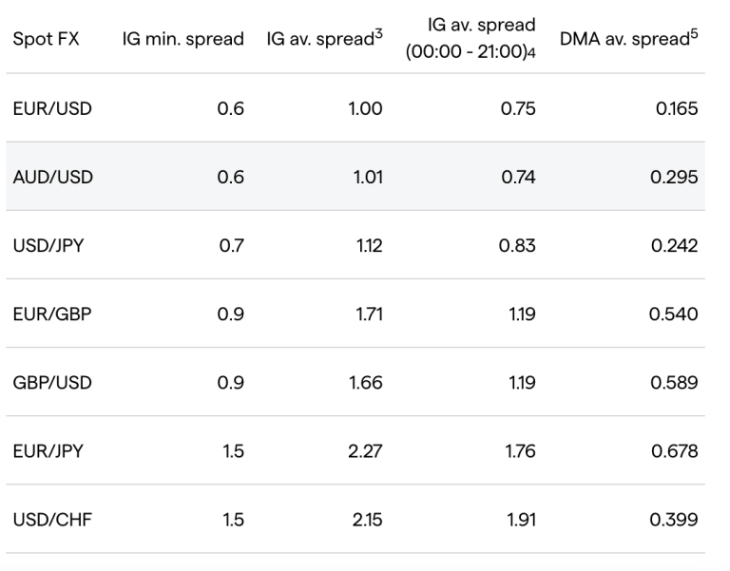Click the DMA av. spread footnote 5 header
This screenshot has height=571, width=730.
click(629, 40)
